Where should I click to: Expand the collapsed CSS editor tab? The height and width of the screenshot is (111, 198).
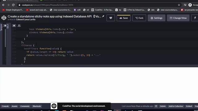click(x=8, y=26)
